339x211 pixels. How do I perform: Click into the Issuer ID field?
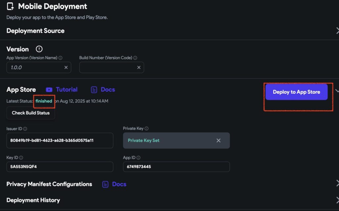point(60,140)
